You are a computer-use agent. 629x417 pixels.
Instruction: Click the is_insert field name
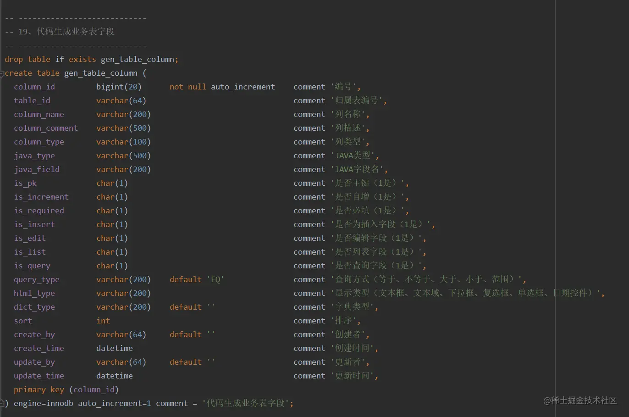[34, 225]
